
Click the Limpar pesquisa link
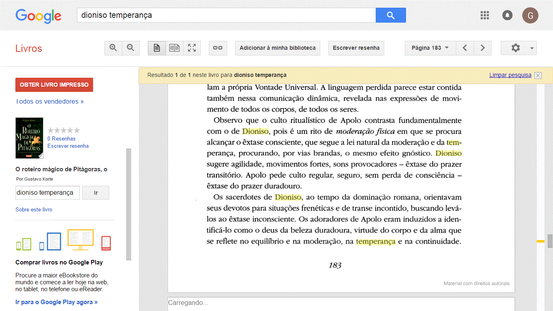pos(510,75)
